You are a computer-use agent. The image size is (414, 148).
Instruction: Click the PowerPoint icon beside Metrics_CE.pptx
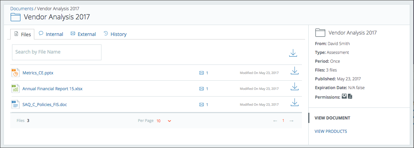pos(16,73)
